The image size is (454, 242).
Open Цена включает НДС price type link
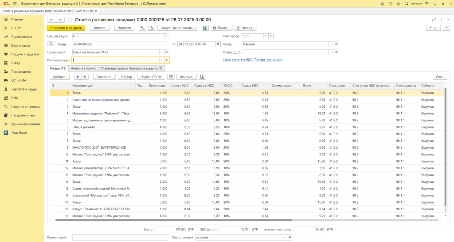[x=252, y=60]
